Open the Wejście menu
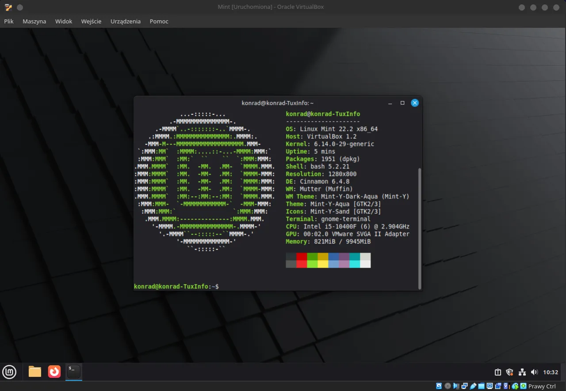Viewport: 566px width, 391px height. 92,21
